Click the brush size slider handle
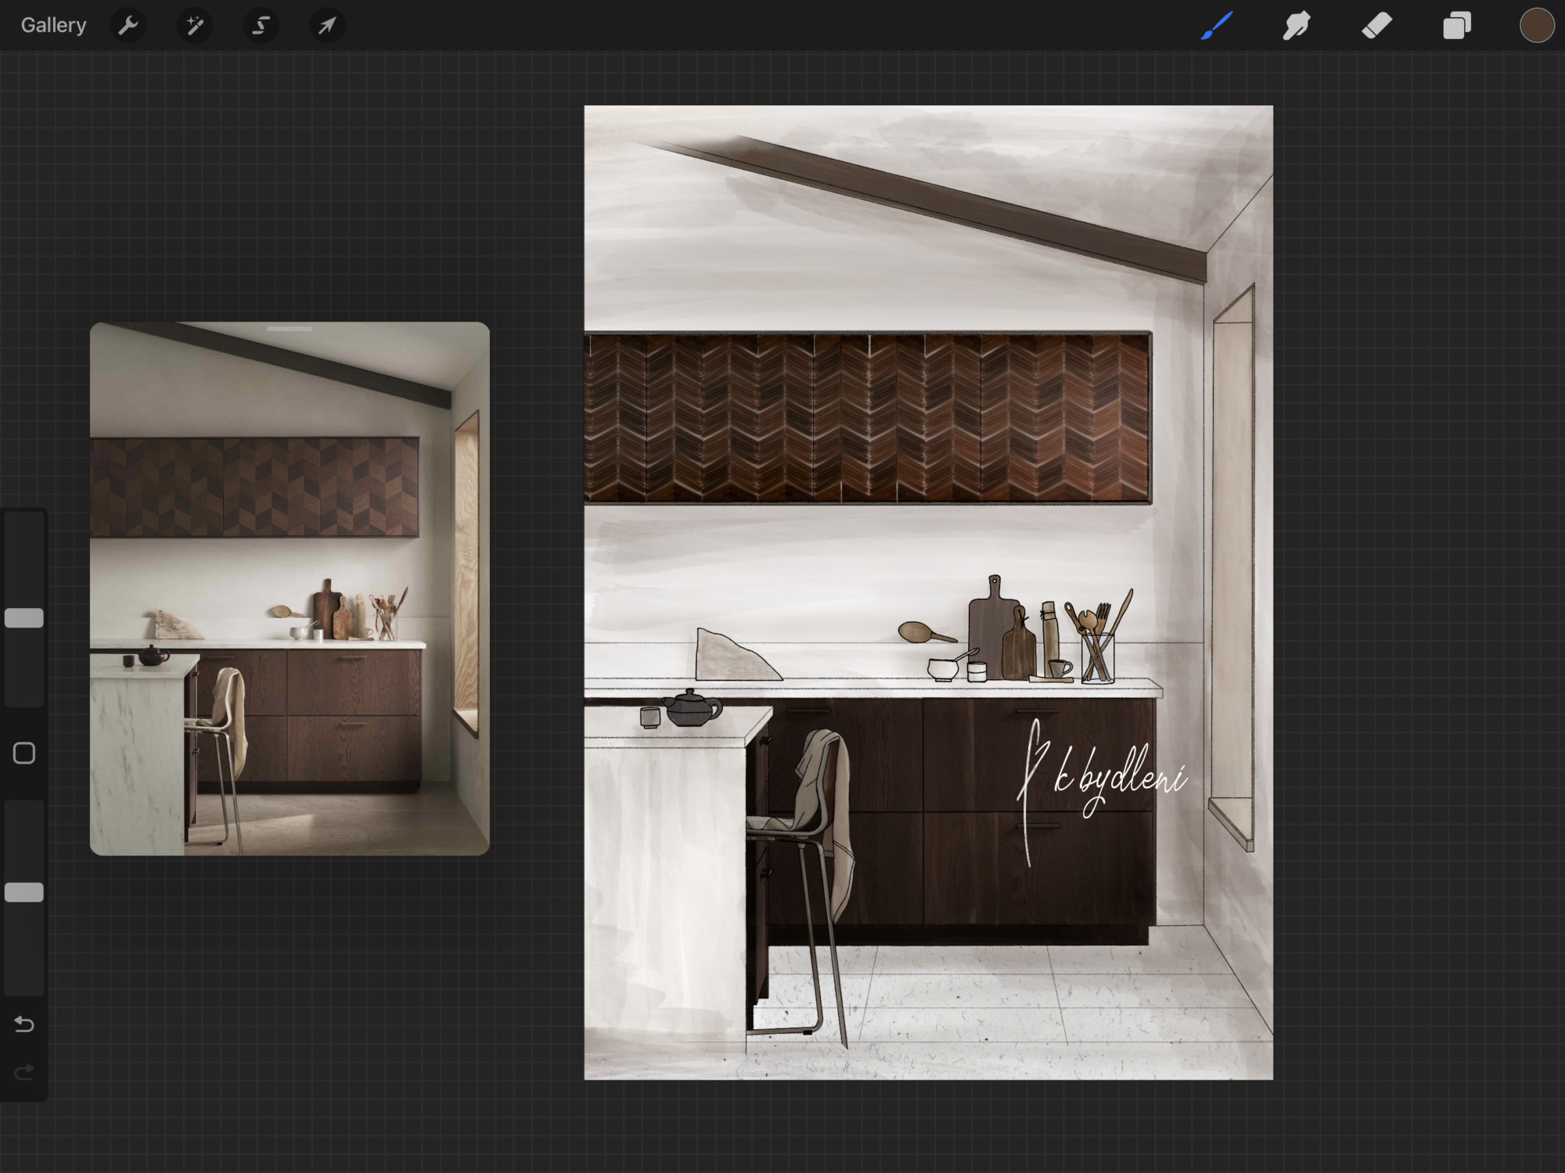Image resolution: width=1565 pixels, height=1173 pixels. pyautogui.click(x=24, y=618)
